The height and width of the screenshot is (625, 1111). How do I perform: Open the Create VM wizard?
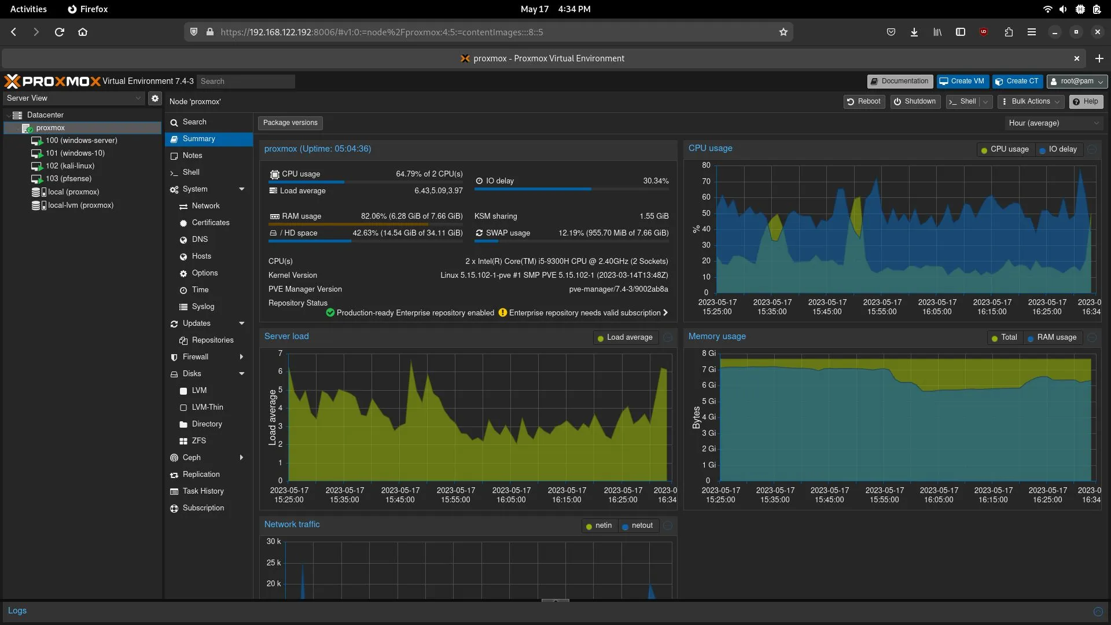(962, 81)
